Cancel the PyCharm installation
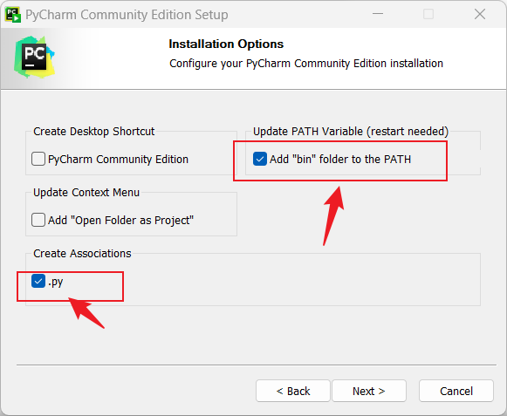507x416 pixels. pos(456,391)
